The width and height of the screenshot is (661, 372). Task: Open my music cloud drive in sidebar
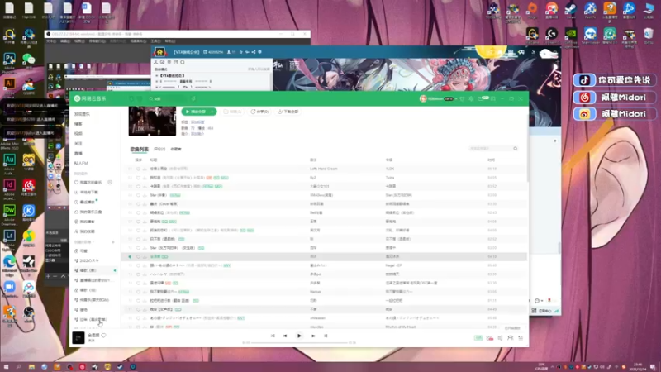coord(88,212)
